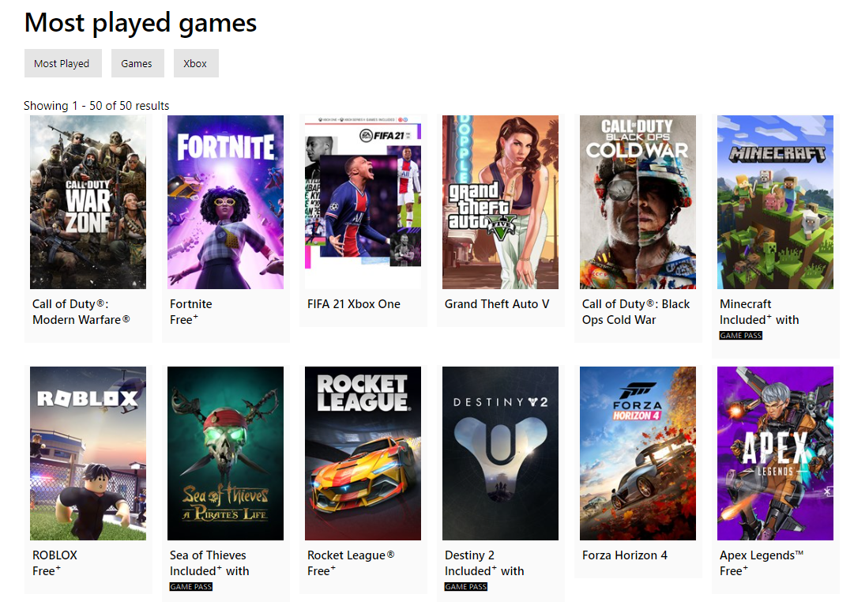Click the Apex Legends cover image
The image size is (854, 602).
point(775,453)
